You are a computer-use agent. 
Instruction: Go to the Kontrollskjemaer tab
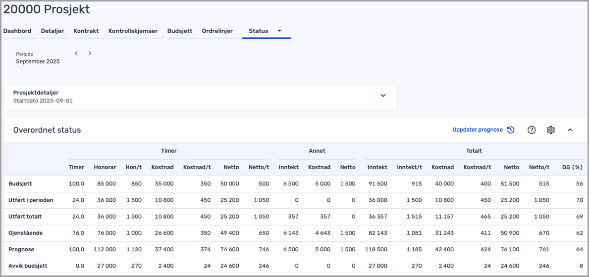(133, 31)
